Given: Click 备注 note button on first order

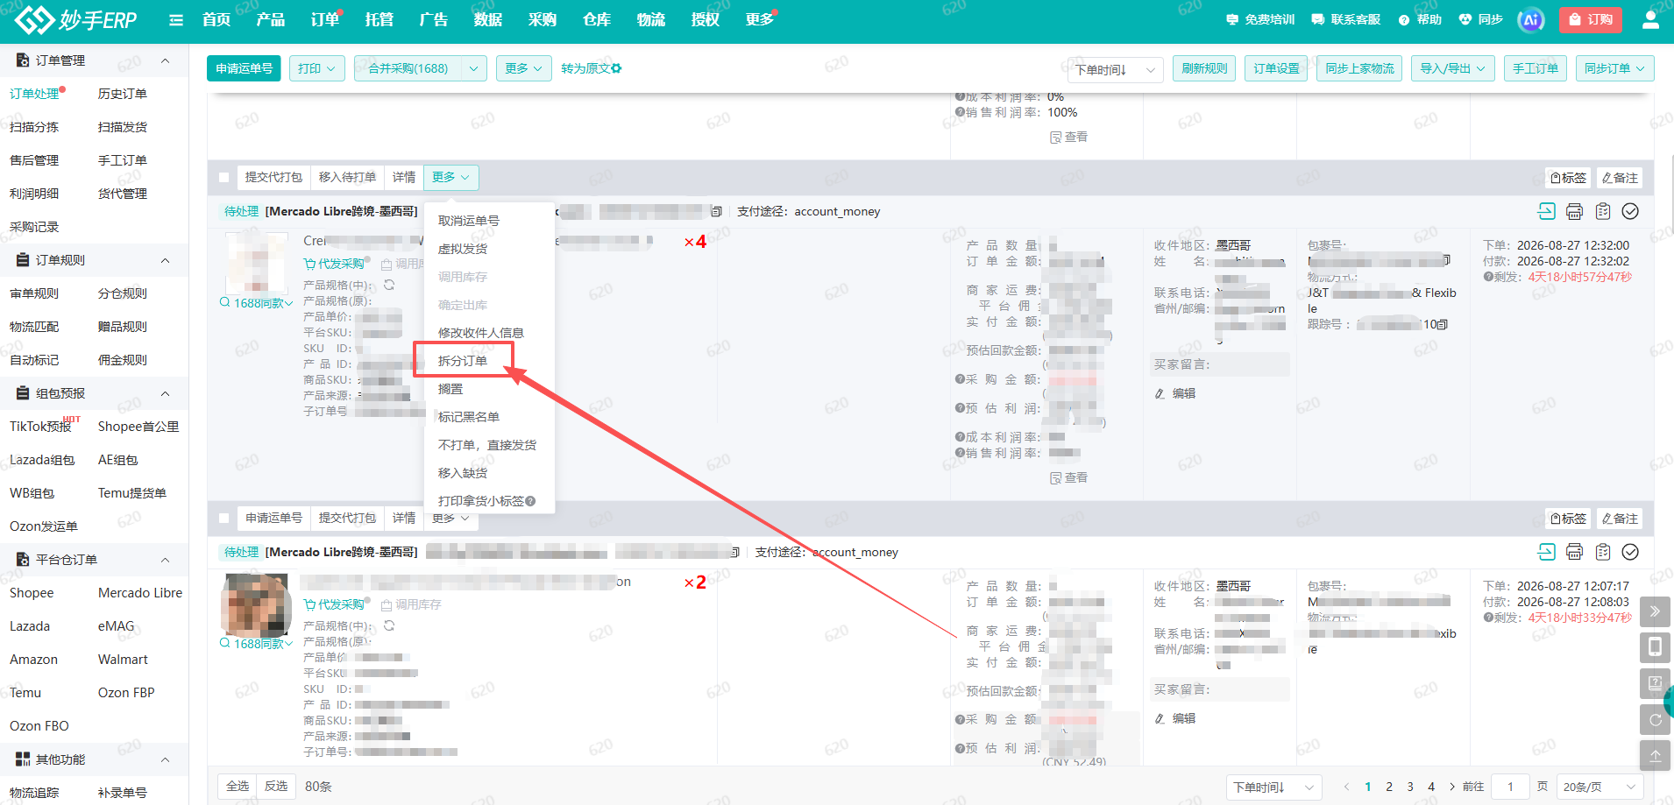Looking at the screenshot, I should (x=1620, y=178).
